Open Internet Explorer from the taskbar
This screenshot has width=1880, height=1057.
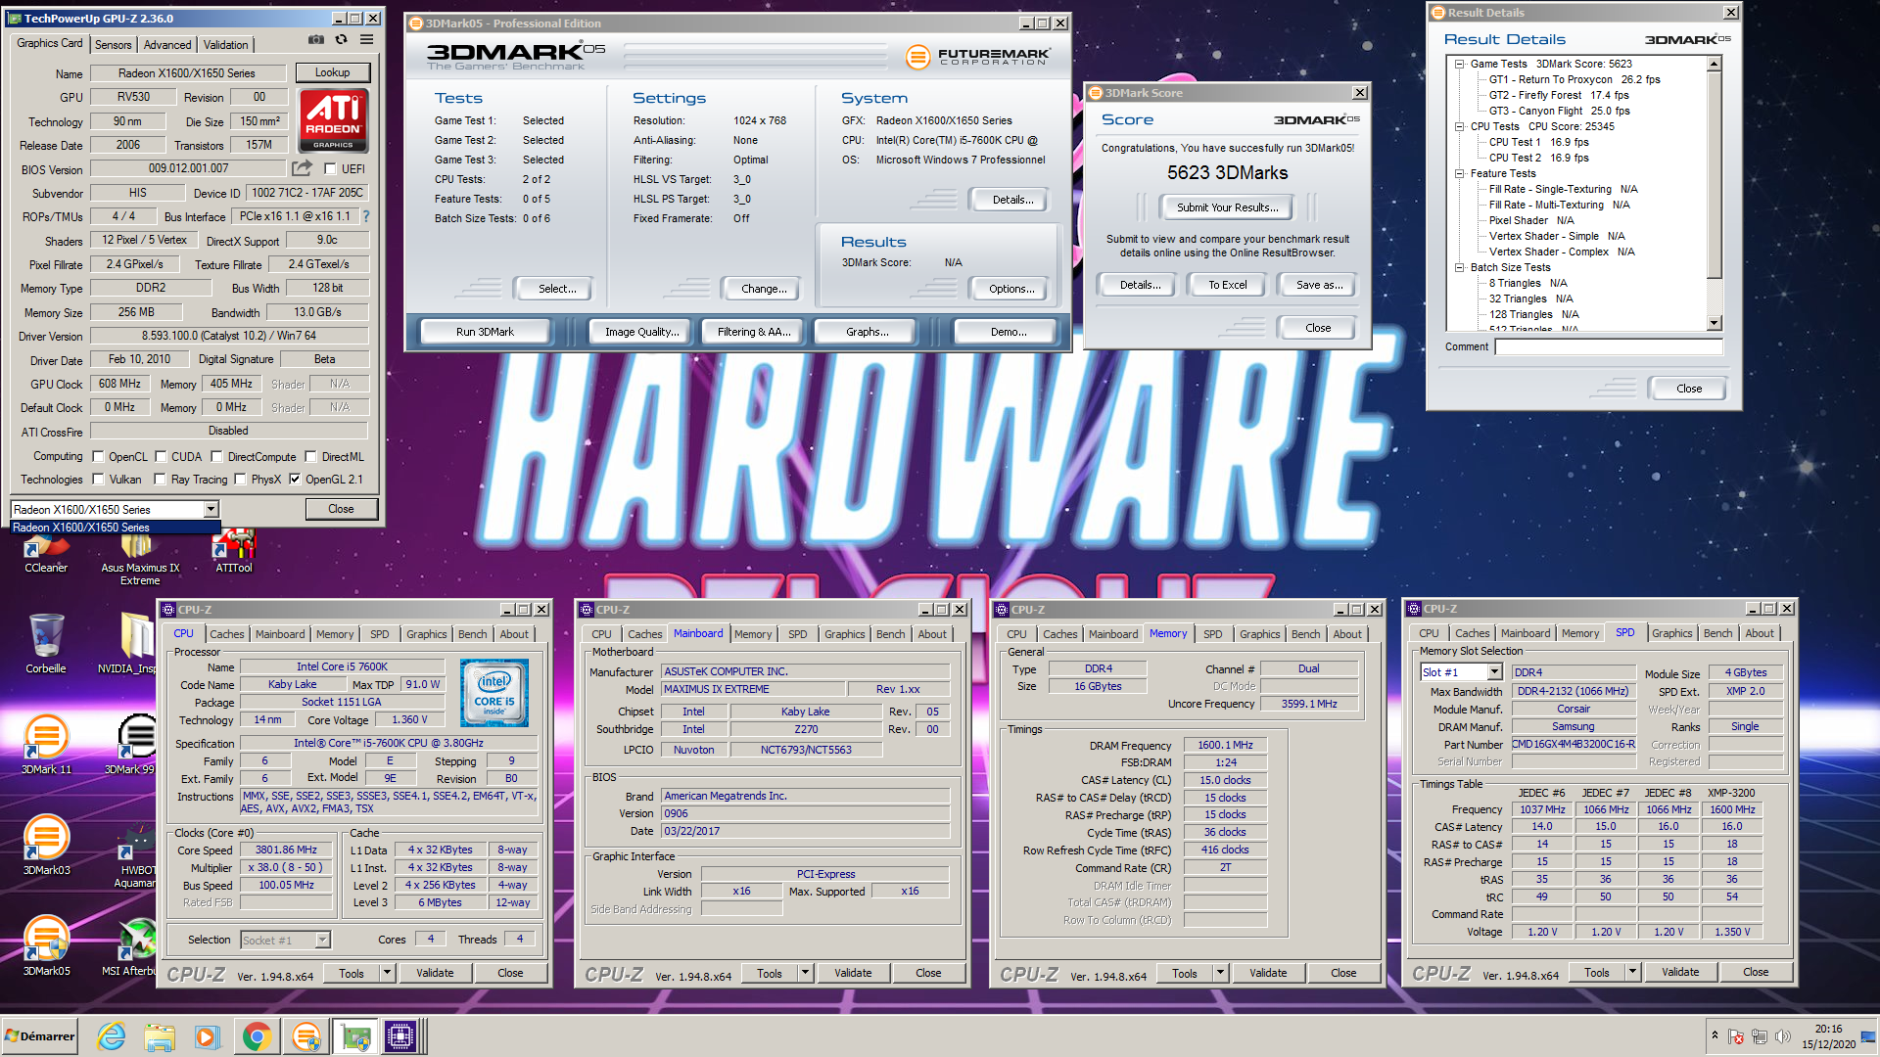112,1035
